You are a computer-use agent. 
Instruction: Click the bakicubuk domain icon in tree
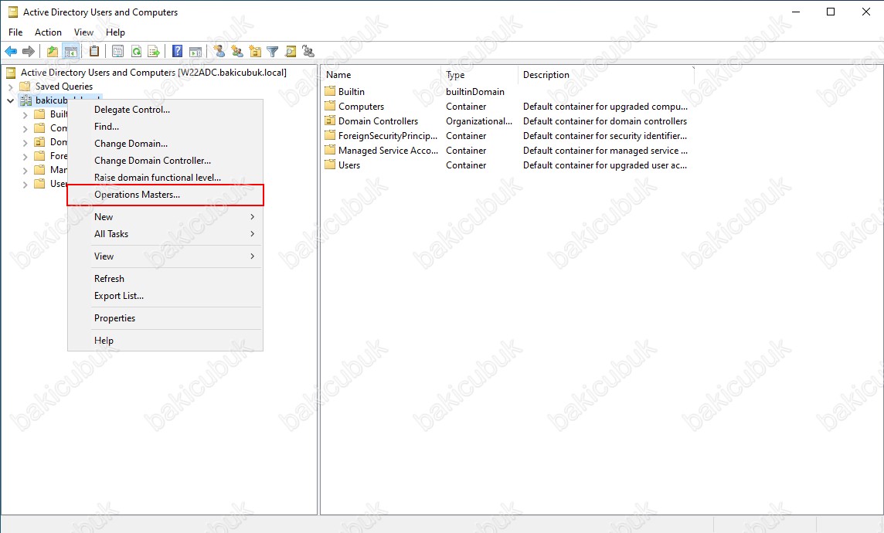coord(26,100)
